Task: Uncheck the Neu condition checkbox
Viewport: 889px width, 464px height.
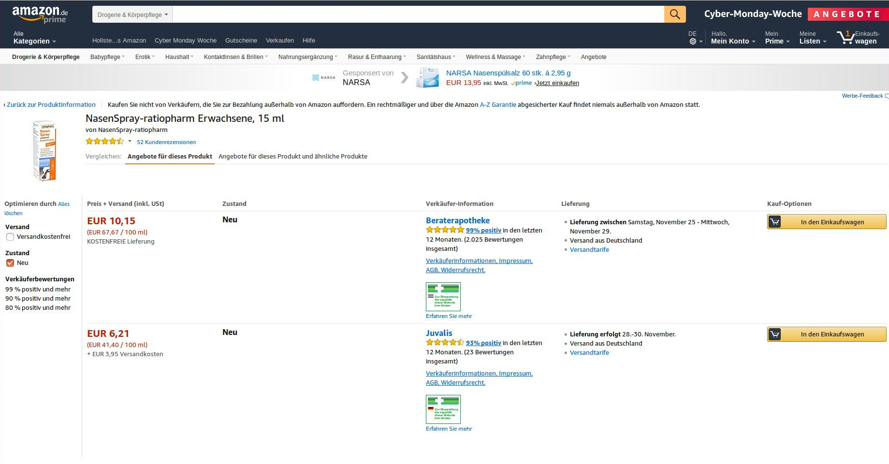Action: [x=10, y=263]
